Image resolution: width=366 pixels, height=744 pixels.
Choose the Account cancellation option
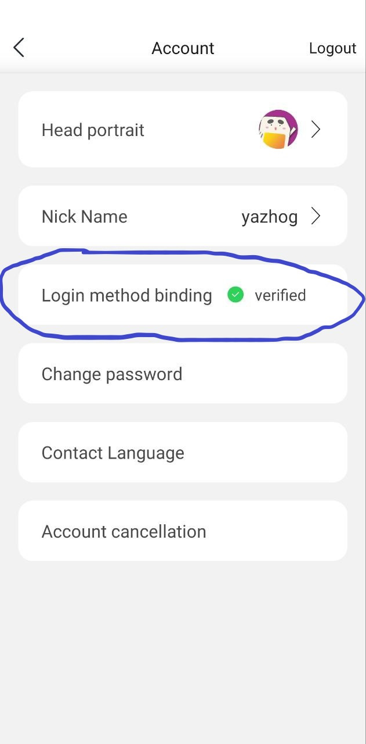point(124,531)
